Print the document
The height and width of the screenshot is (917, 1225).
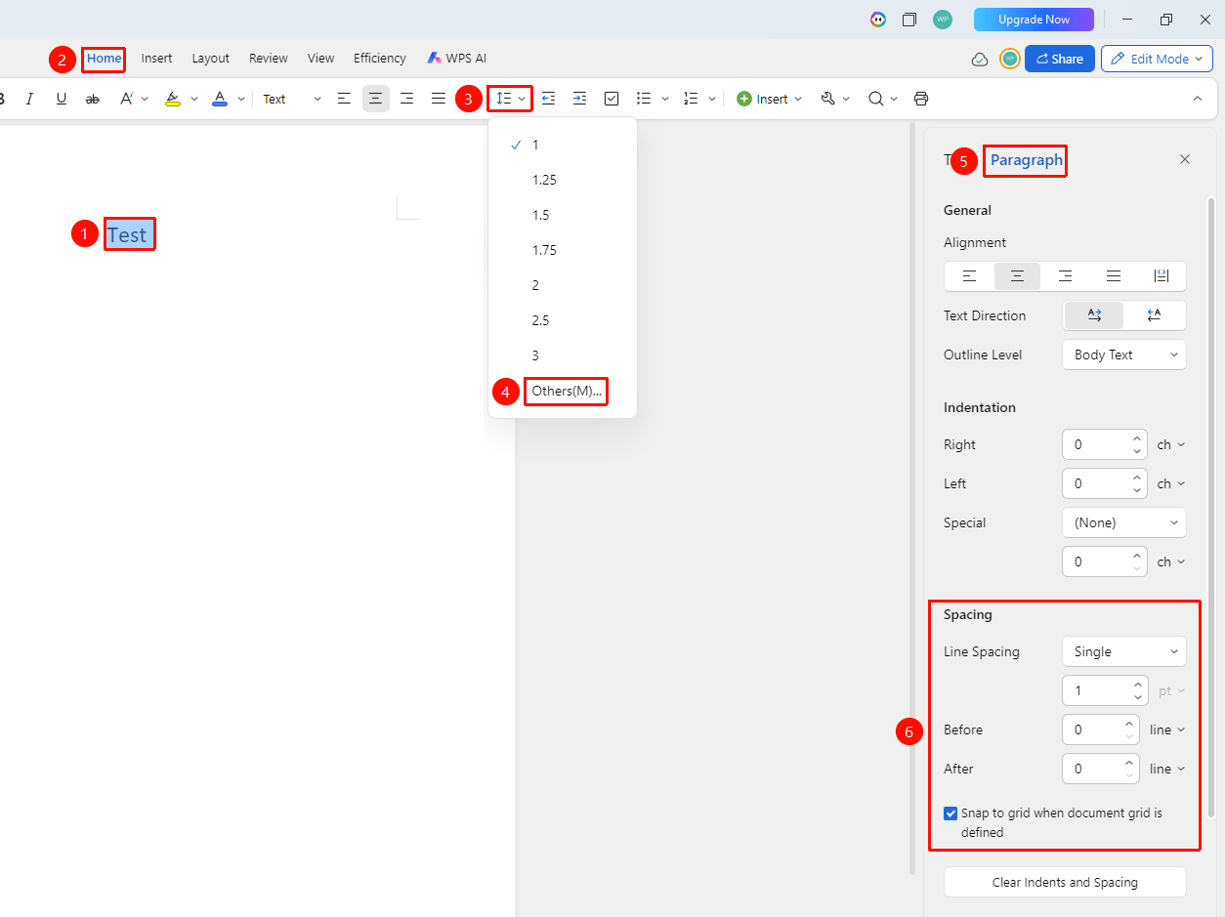[921, 99]
